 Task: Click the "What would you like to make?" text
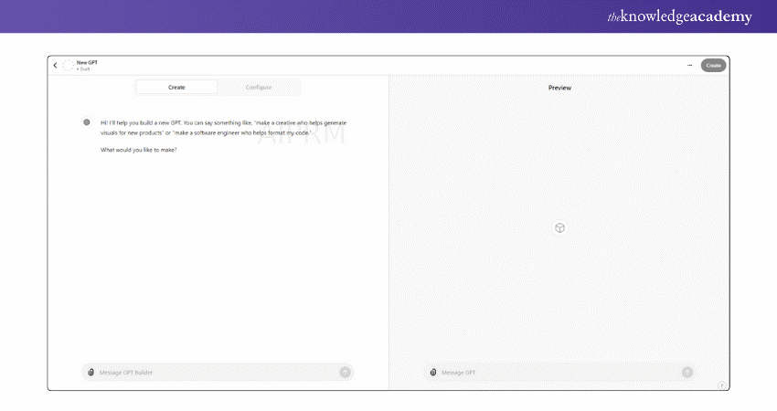coord(138,149)
